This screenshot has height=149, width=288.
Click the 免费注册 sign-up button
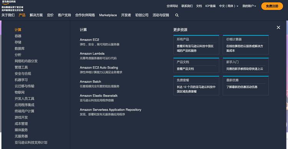pos(272,6)
